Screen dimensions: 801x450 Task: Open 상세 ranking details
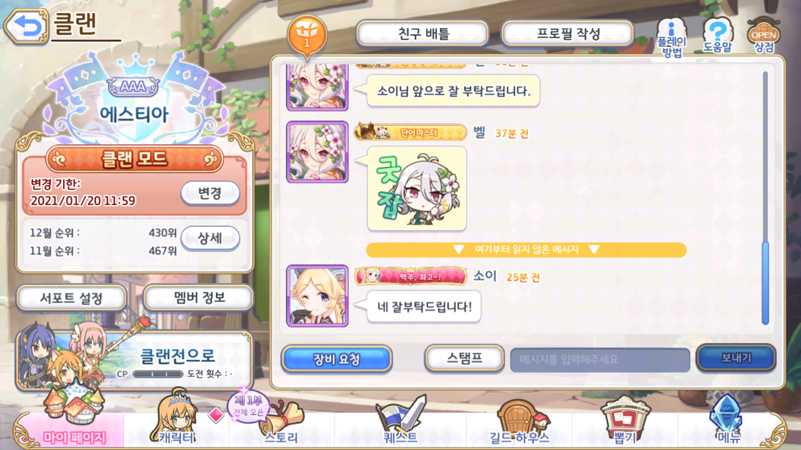(x=210, y=238)
